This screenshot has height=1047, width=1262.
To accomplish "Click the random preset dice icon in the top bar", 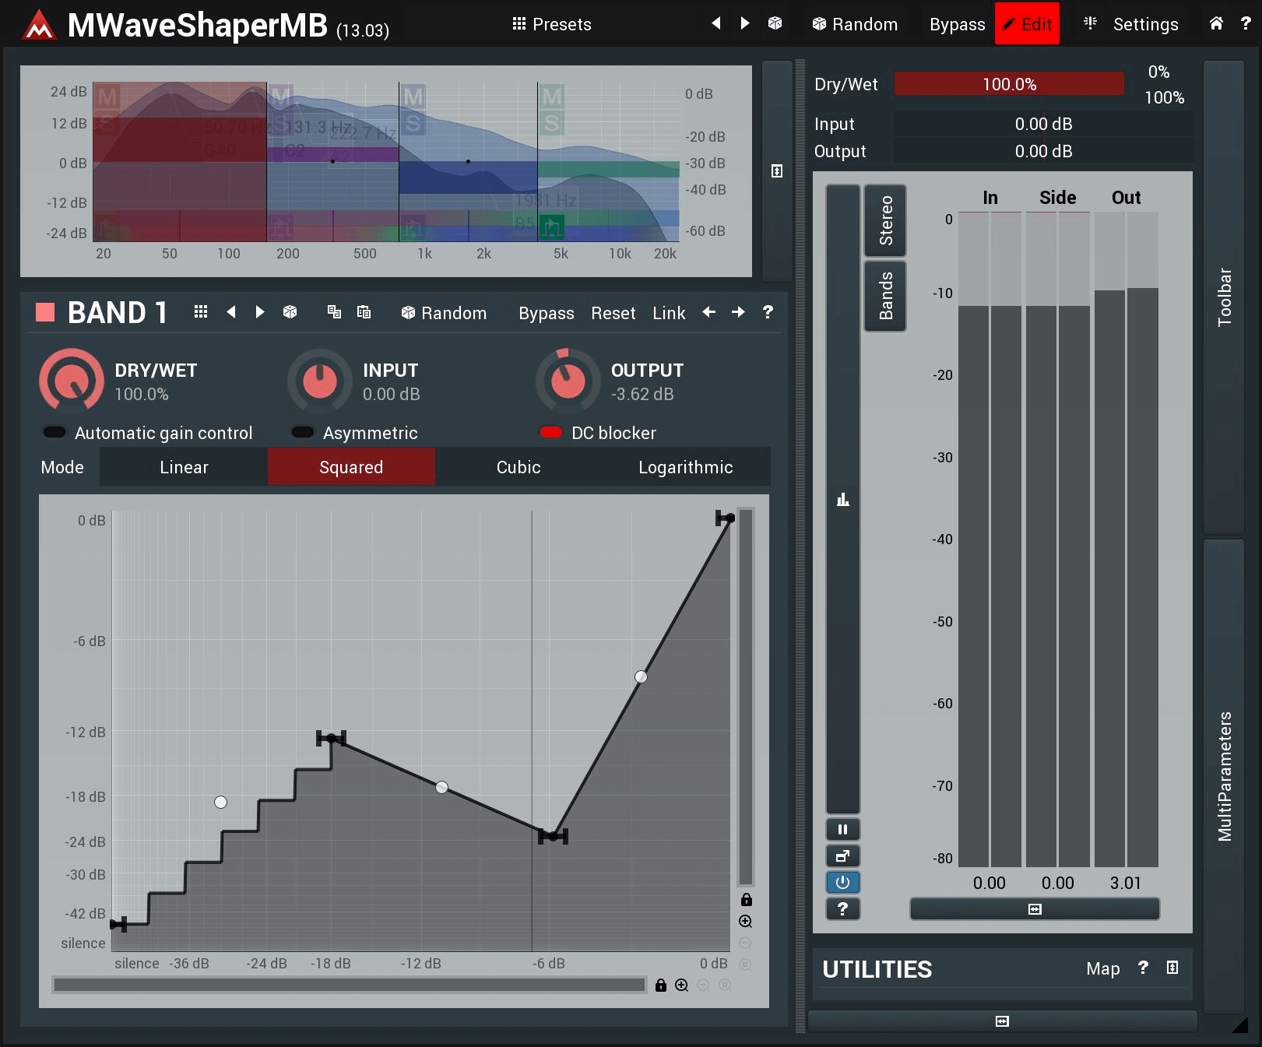I will pyautogui.click(x=775, y=23).
